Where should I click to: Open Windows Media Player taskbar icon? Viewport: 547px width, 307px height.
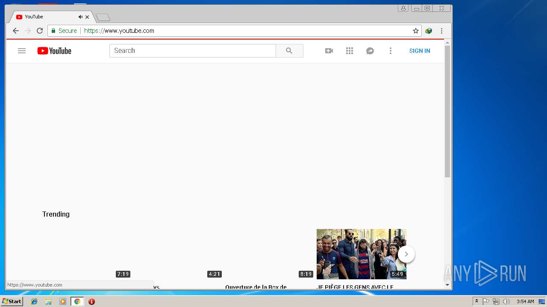point(63,301)
